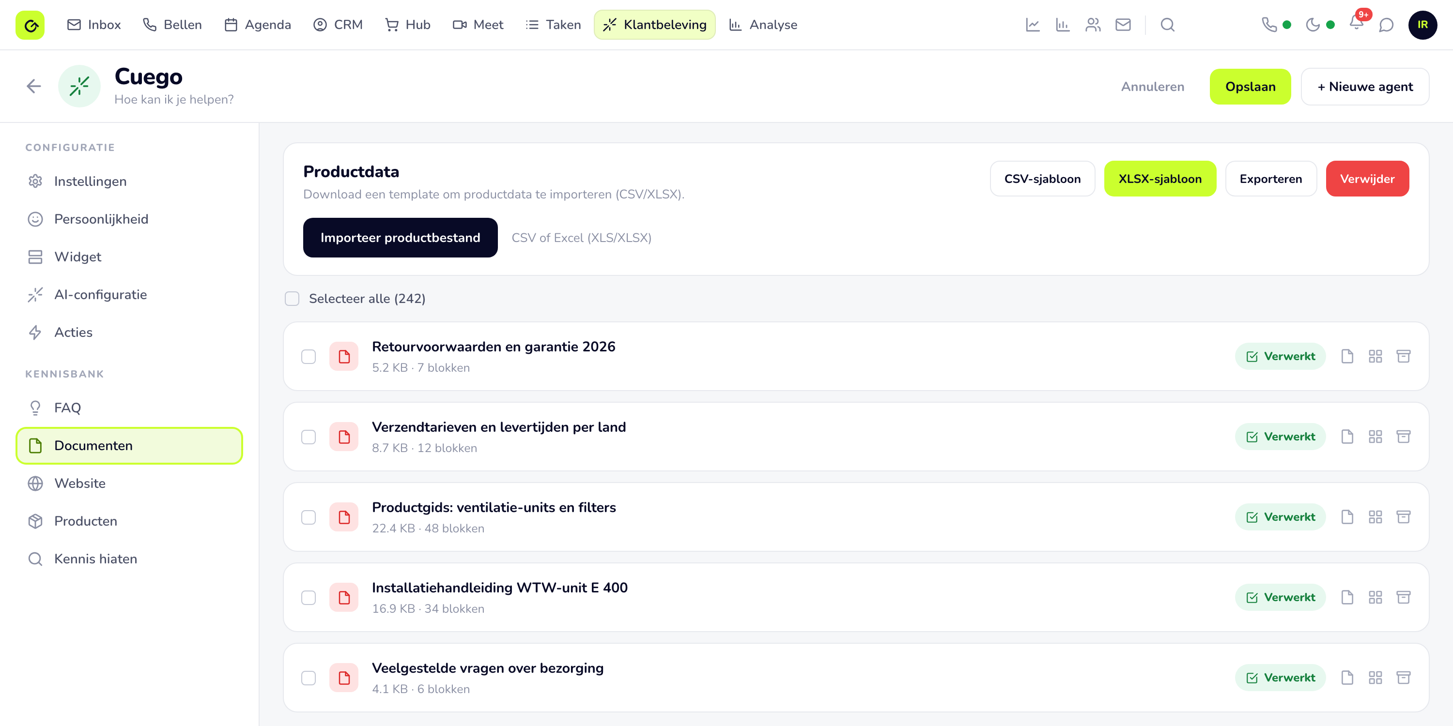Viewport: 1453px width, 726px height.
Task: Click the red Verwijder button
Action: coord(1367,179)
